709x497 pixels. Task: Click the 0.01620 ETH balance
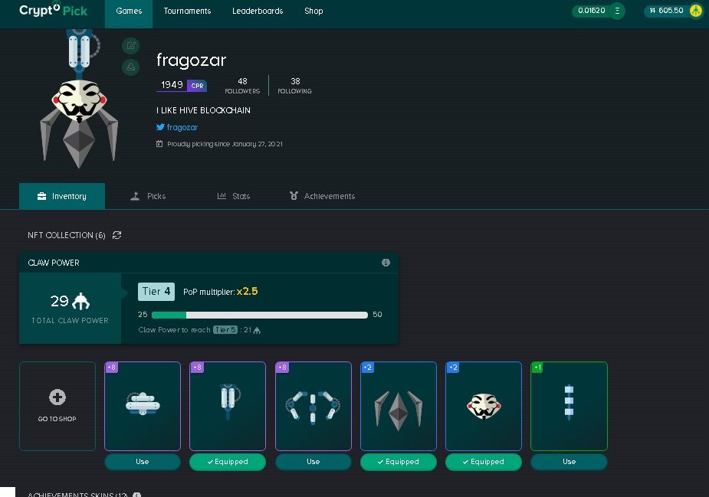point(592,11)
